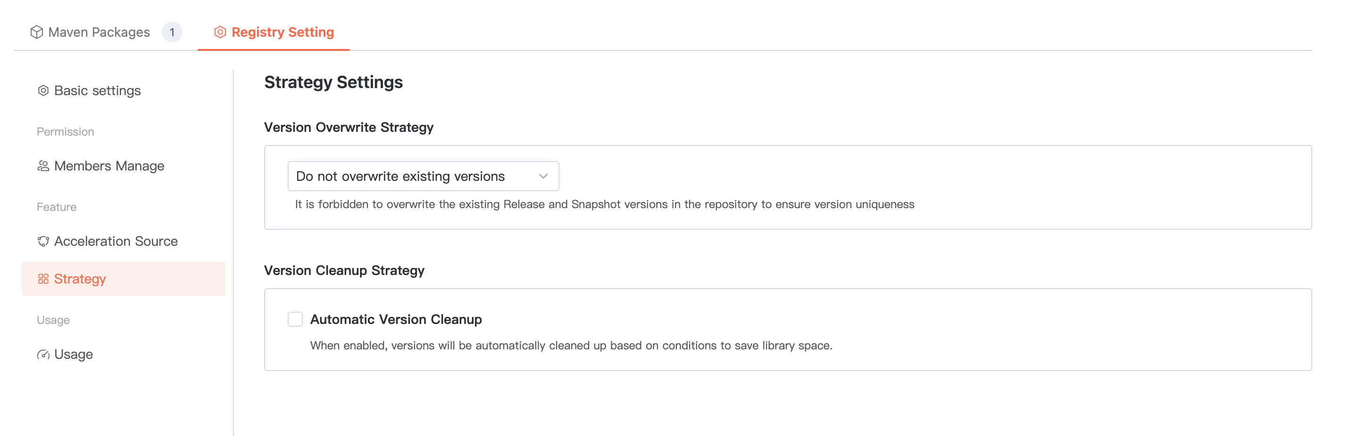Viewport: 1349px width, 436px height.
Task: Click the Maven Packages cube icon
Action: coord(37,32)
